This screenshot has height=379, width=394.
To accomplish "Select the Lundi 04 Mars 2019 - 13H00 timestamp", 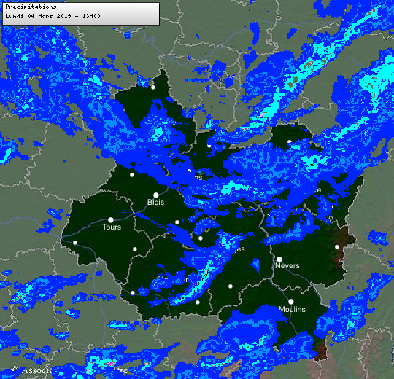I will click(53, 16).
